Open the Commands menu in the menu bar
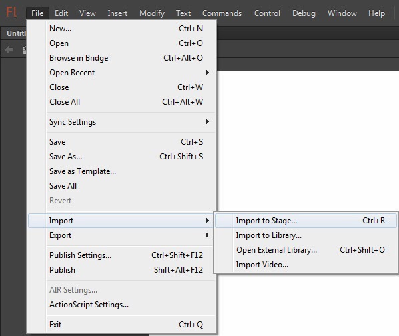 click(x=222, y=13)
